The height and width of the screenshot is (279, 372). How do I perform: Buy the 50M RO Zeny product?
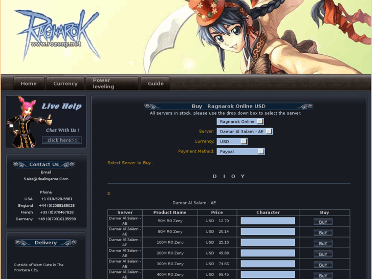(323, 222)
